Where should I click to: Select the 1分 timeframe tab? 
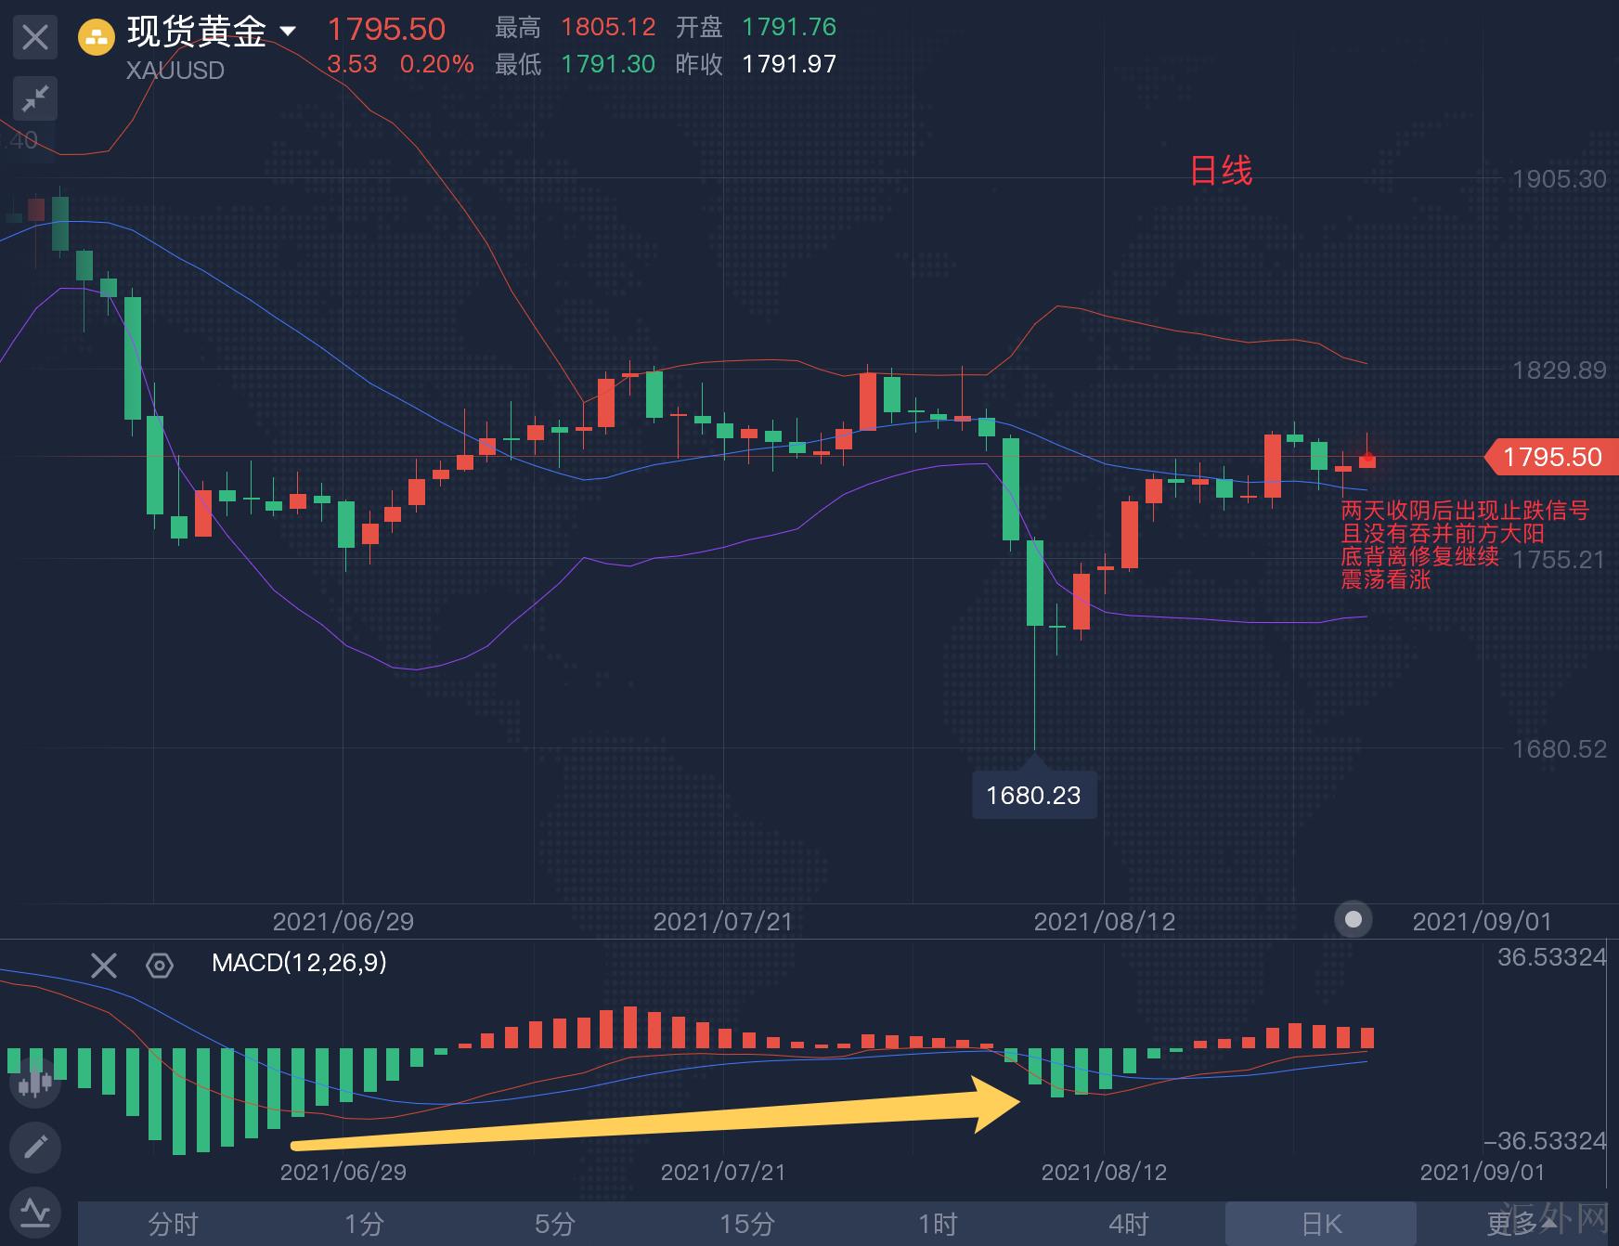pos(364,1224)
